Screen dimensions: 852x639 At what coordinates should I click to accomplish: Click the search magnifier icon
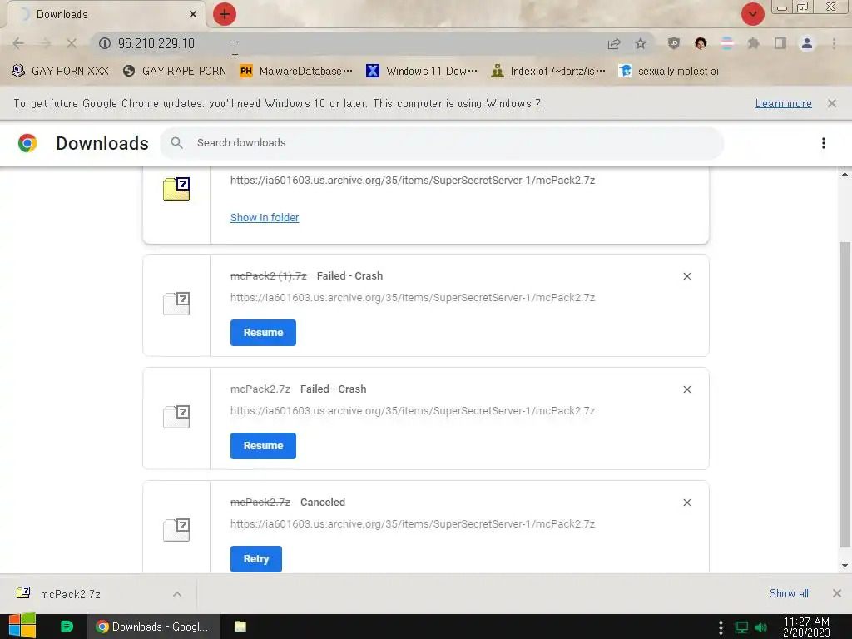tap(176, 143)
